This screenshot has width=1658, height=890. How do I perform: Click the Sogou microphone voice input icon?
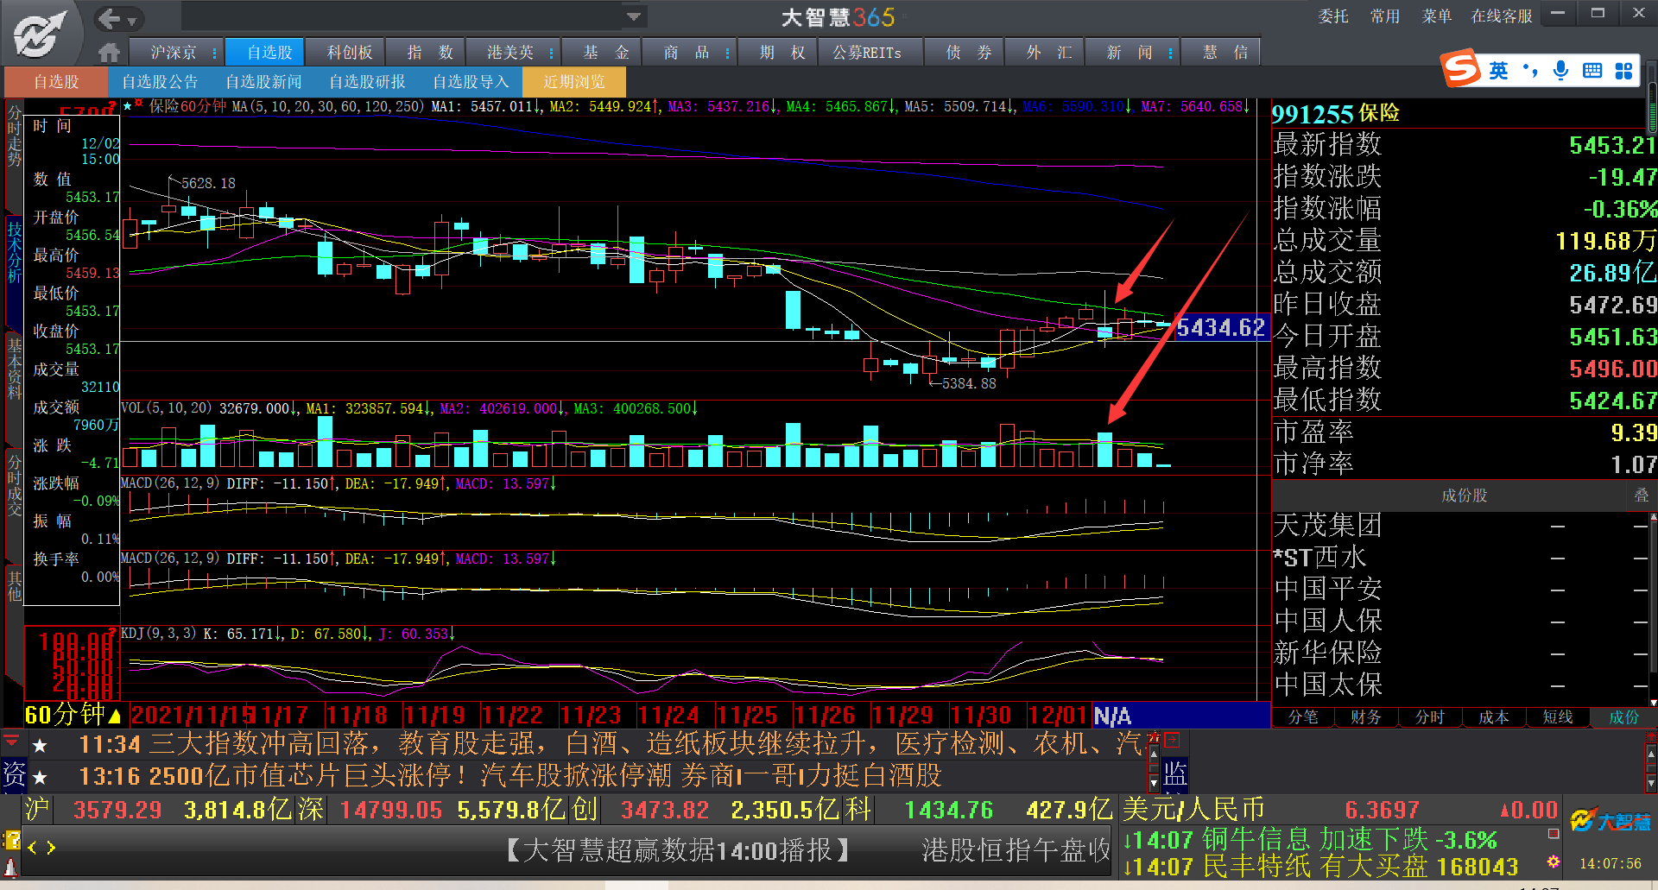point(1560,71)
